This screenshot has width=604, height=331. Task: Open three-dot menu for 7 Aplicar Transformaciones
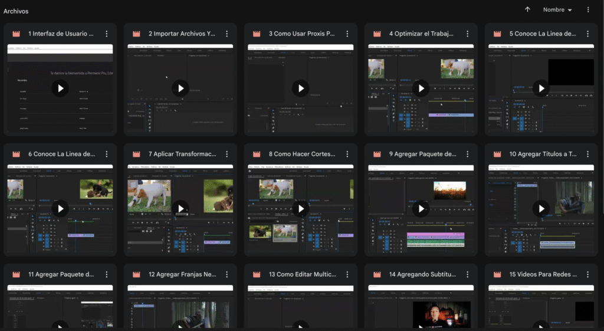[x=227, y=155]
